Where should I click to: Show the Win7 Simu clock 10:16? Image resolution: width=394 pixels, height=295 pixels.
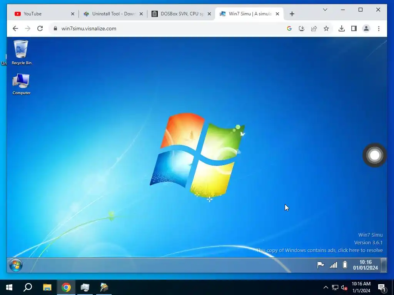pyautogui.click(x=366, y=265)
